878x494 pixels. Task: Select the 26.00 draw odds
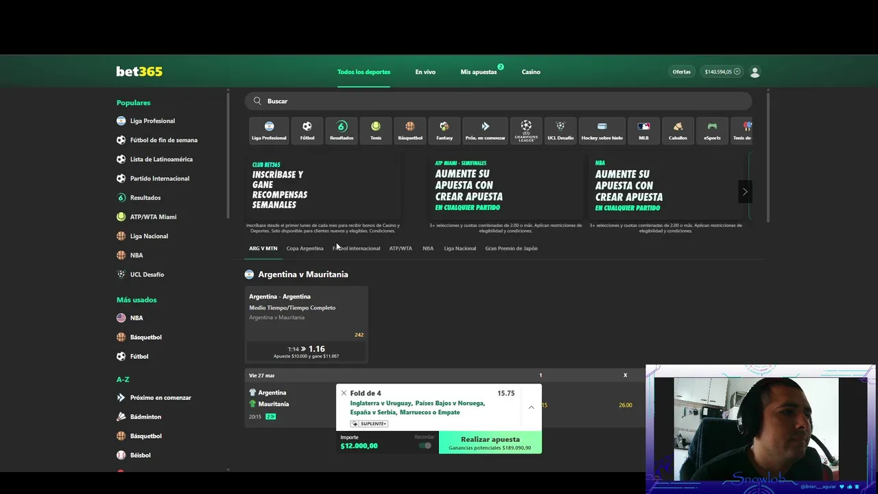pyautogui.click(x=626, y=405)
